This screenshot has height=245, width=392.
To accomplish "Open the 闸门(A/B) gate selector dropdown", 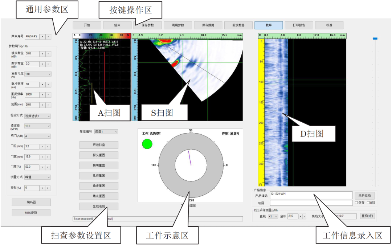I will [x=37, y=136].
